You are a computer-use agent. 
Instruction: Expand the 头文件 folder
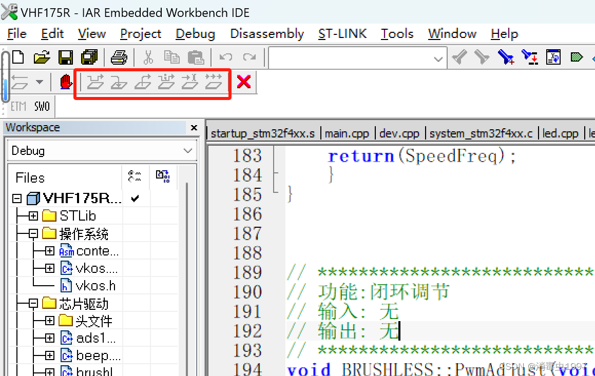50,321
